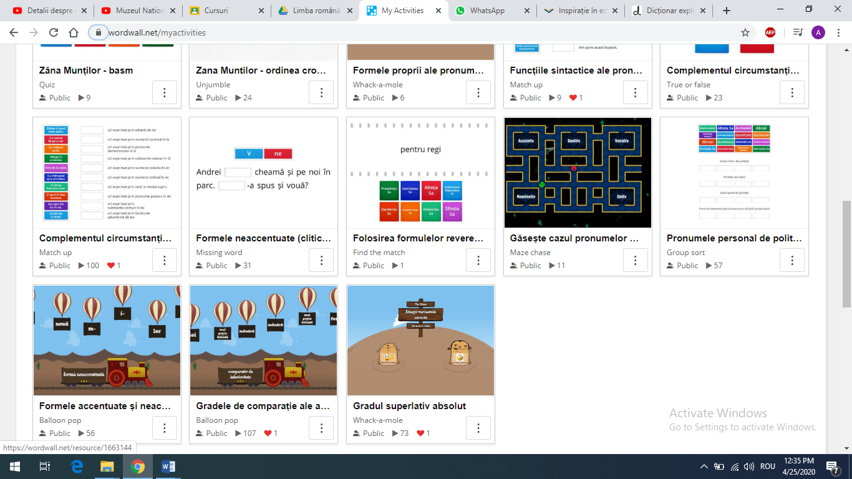This screenshot has height=479, width=852.
Task: Click the heart icon under Complementul circumstanțial Match up
Action: 110,266
